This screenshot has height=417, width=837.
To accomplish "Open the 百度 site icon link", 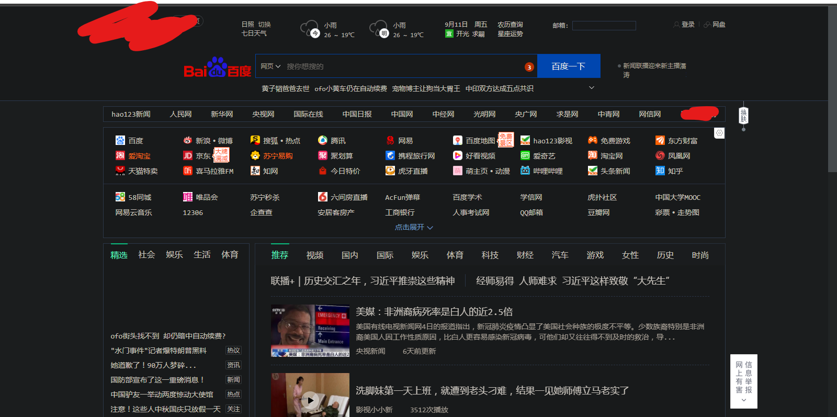I will tap(120, 140).
